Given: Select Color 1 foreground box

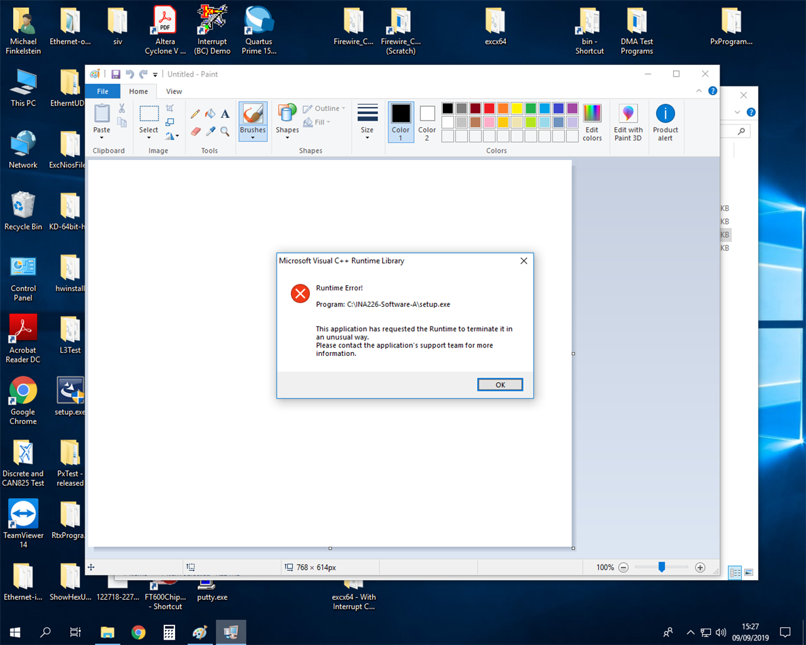Looking at the screenshot, I should (x=400, y=122).
